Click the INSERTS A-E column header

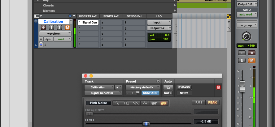(x=88, y=16)
